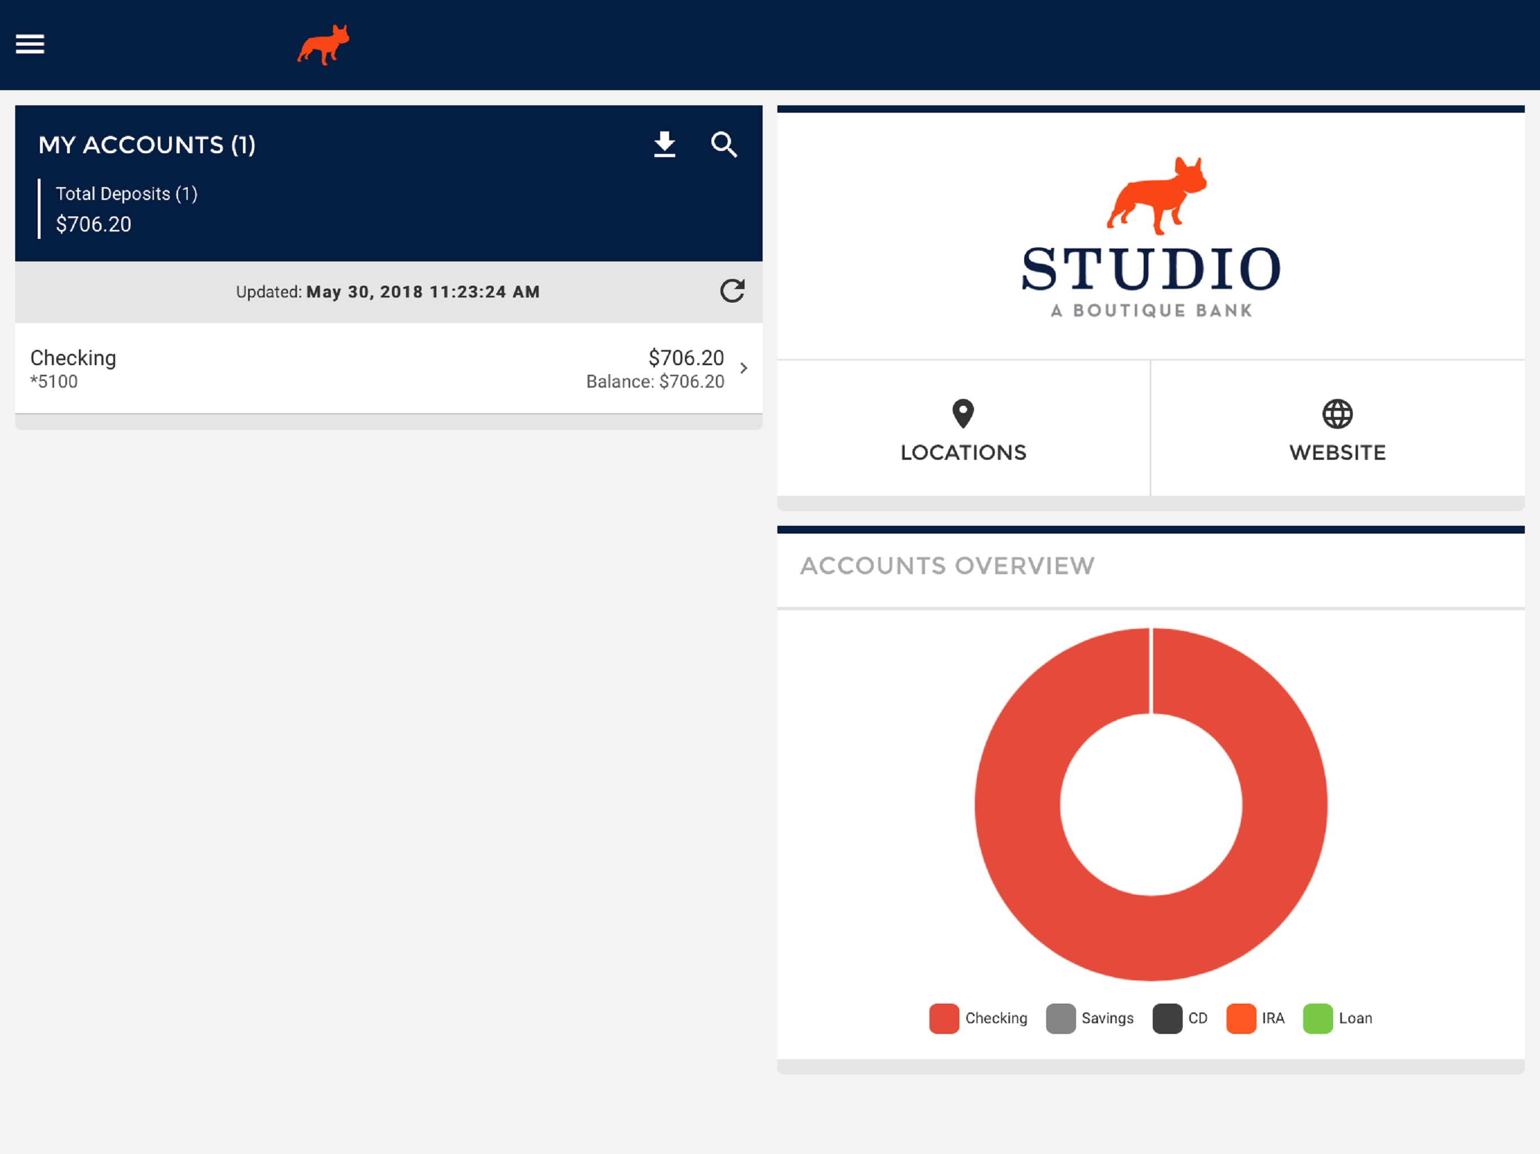Viewport: 1540px width, 1154px height.
Task: Click Balance: $706.20 text
Action: (655, 381)
